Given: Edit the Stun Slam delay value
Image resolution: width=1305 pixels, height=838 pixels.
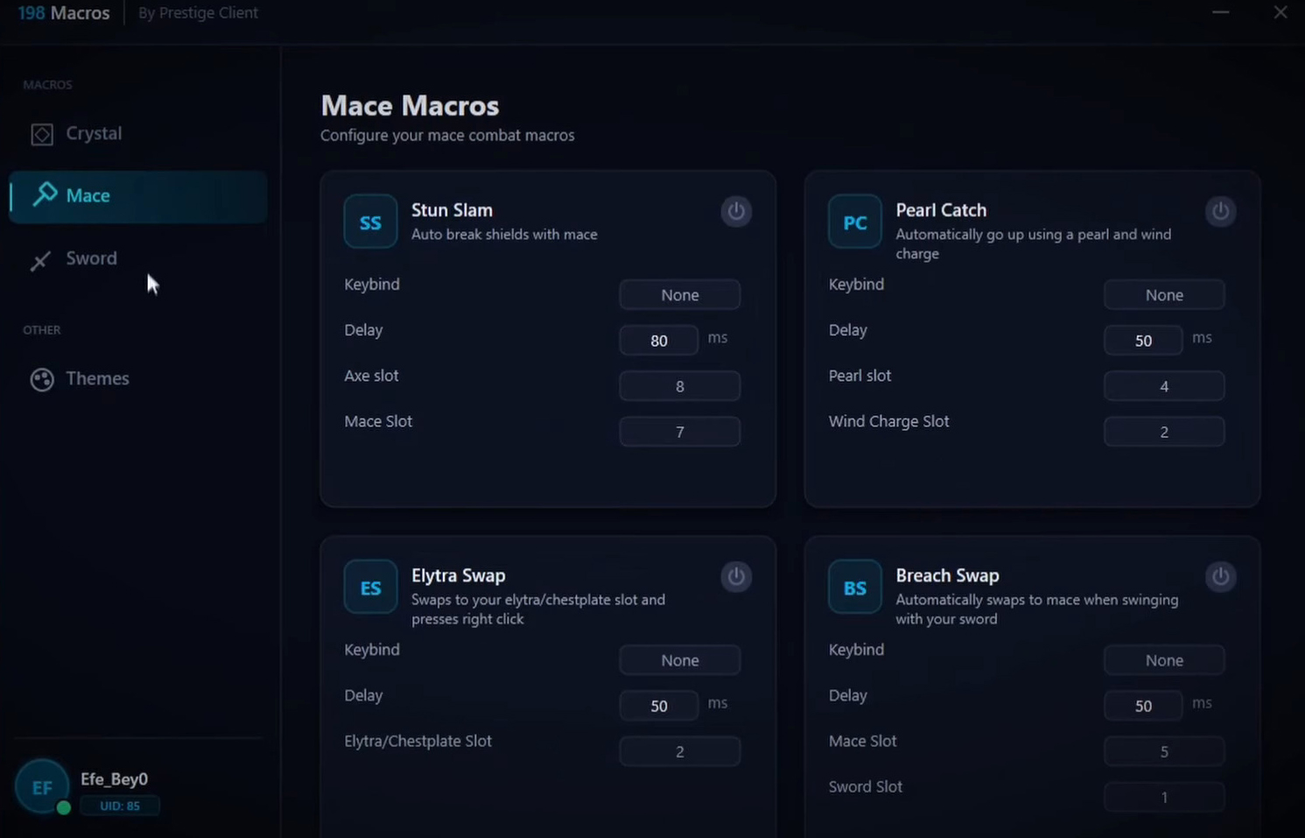Looking at the screenshot, I should click(658, 340).
